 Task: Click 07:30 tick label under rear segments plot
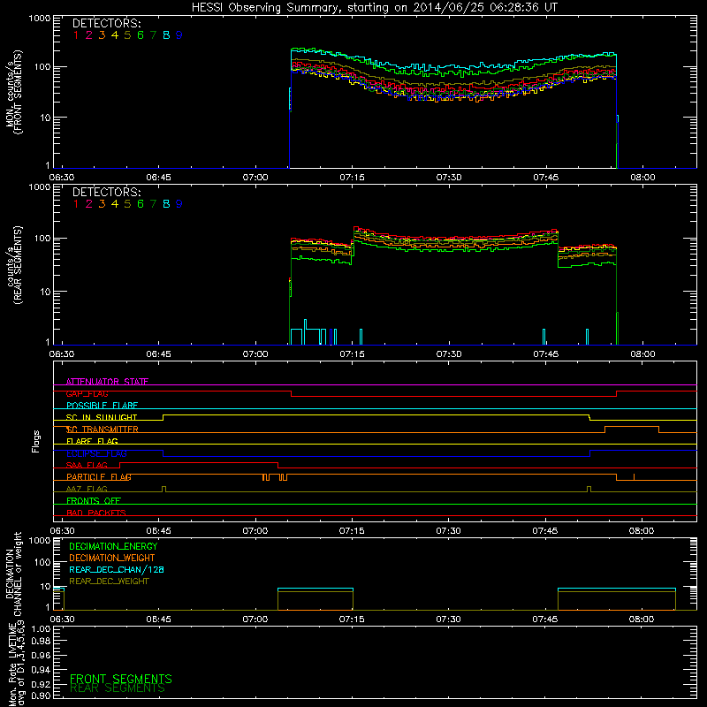pos(449,354)
